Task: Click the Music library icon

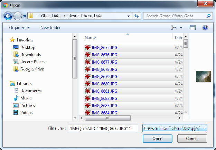Action: click(x=16, y=98)
